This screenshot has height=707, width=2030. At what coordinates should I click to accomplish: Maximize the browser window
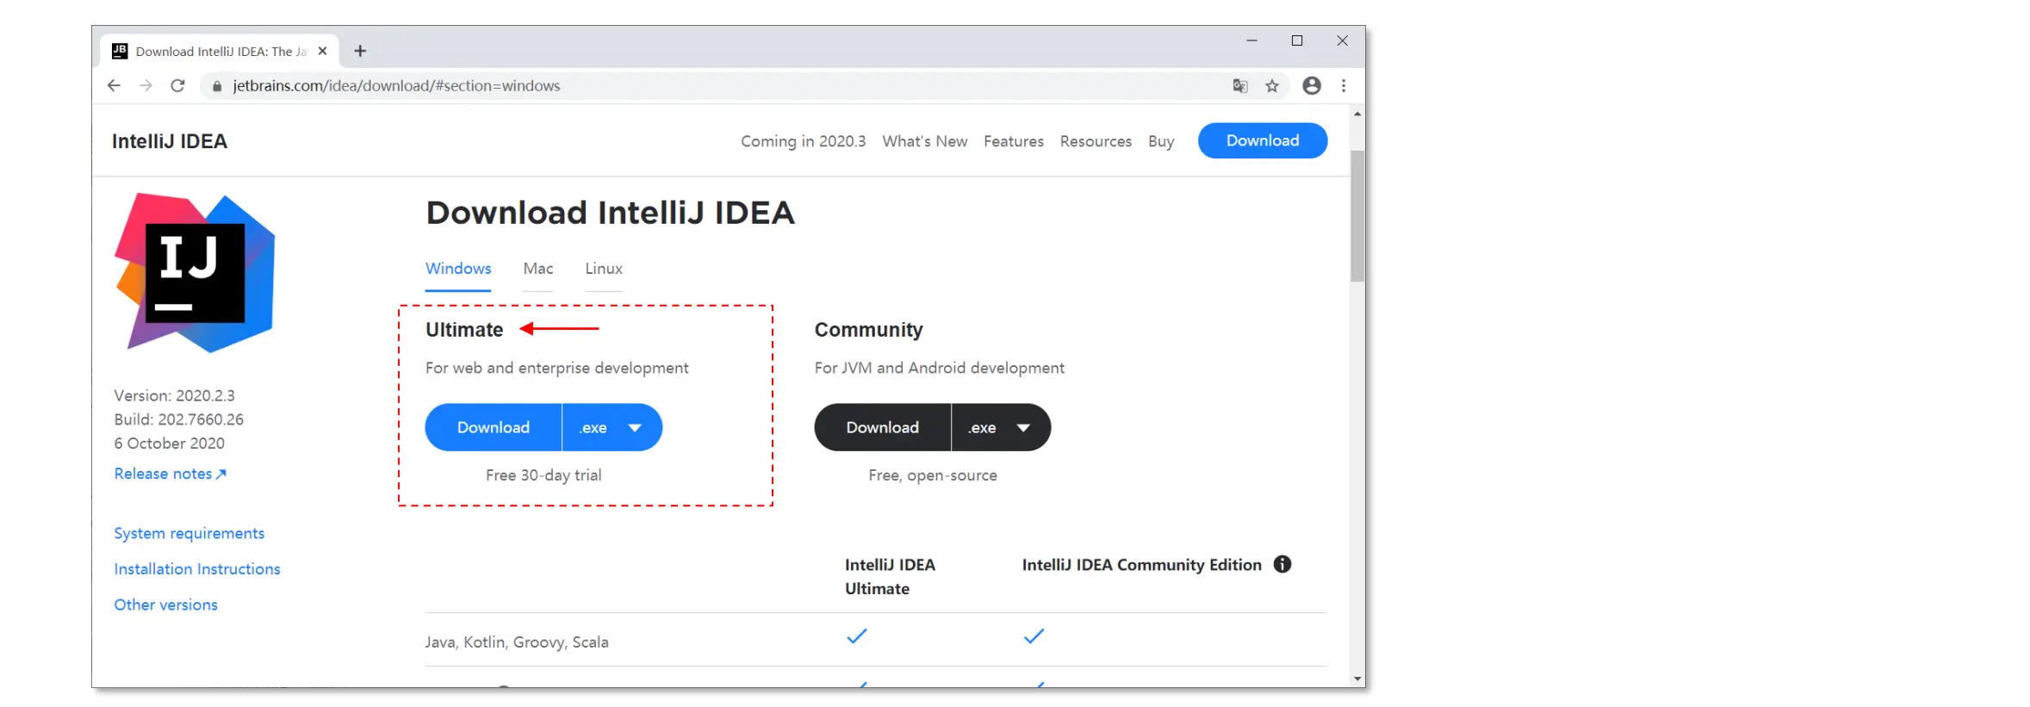[1297, 40]
